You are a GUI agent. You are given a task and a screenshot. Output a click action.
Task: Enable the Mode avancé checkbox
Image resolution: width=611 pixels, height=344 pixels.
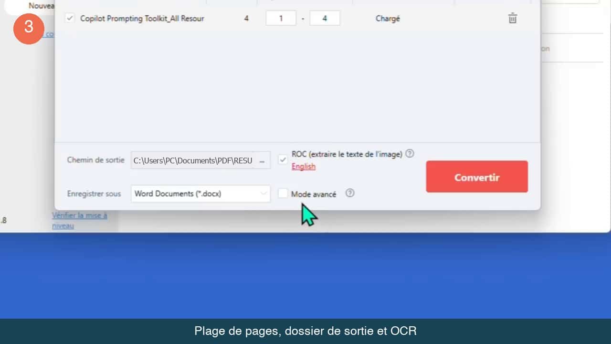point(283,193)
